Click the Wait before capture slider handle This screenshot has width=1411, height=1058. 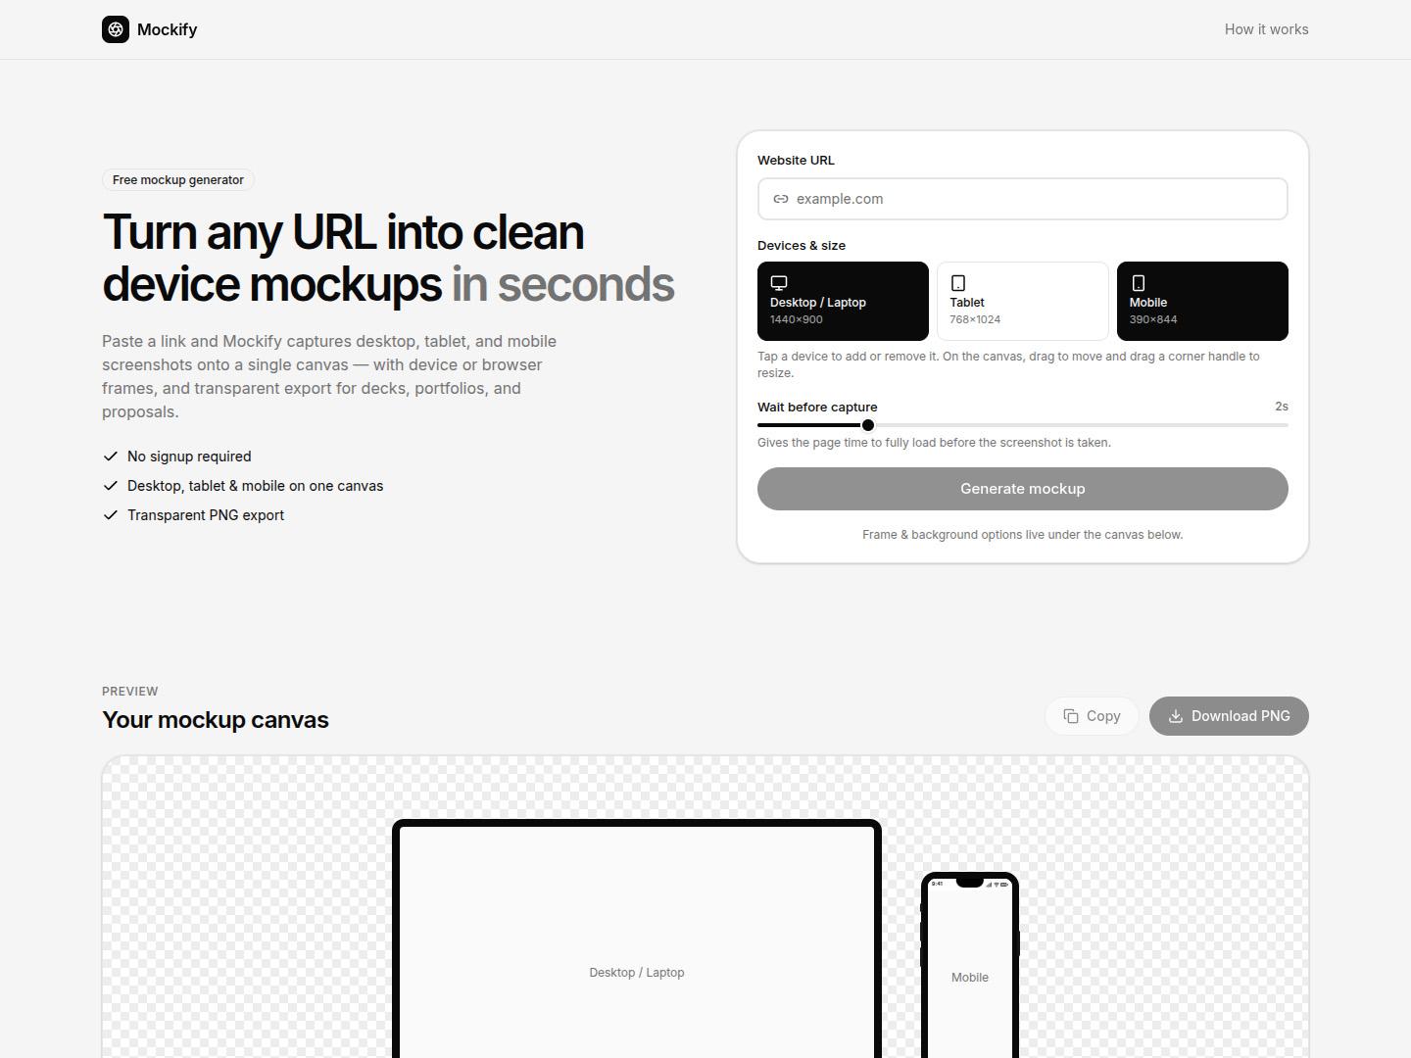868,425
